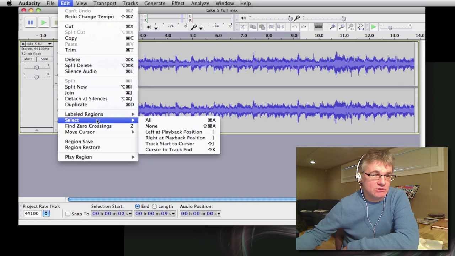Click the Fit Project zoom icon
Image resolution: width=455 pixels, height=256 pixels.
[360, 27]
